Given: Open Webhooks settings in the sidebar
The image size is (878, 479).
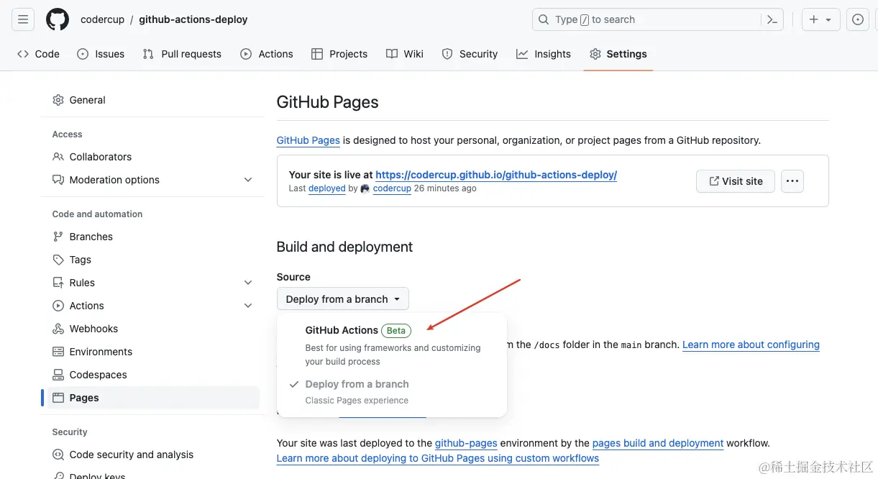Looking at the screenshot, I should (153, 329).
